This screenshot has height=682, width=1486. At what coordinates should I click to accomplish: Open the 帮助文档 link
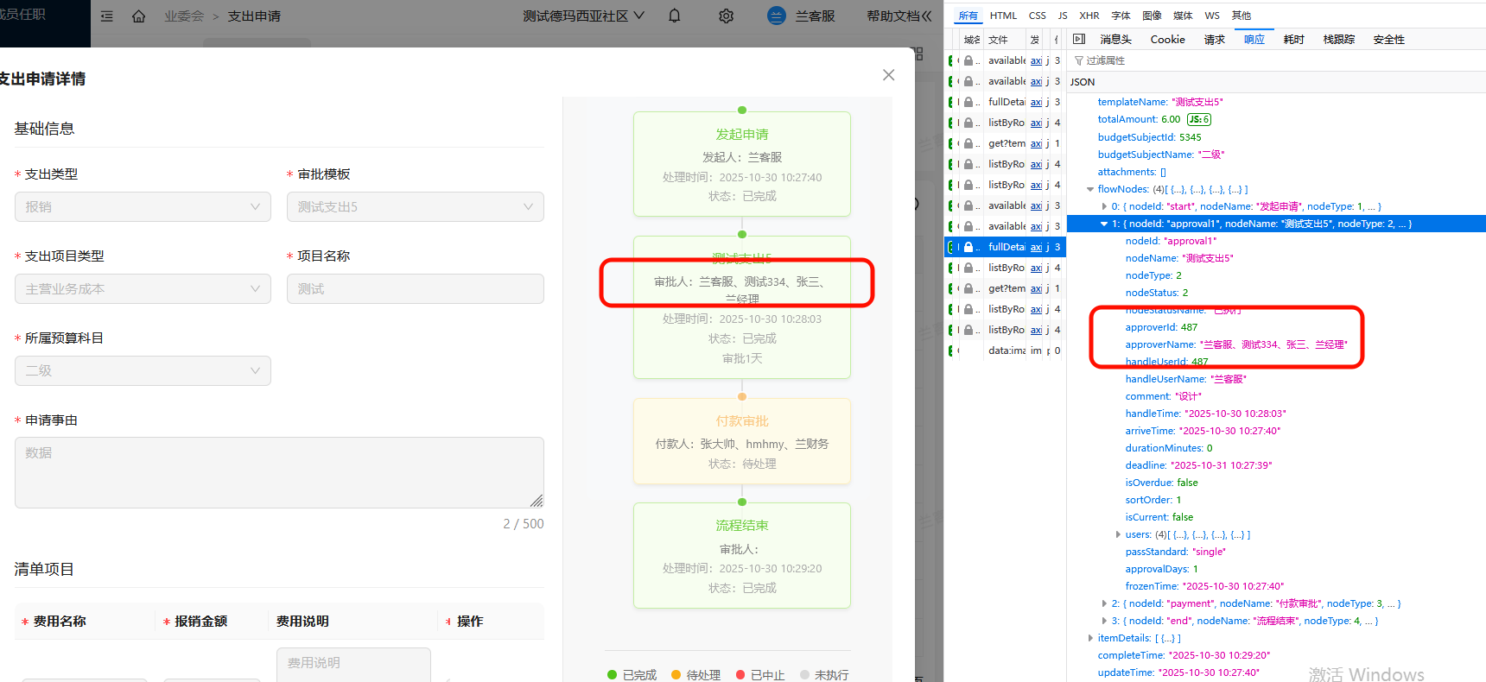pyautogui.click(x=899, y=16)
